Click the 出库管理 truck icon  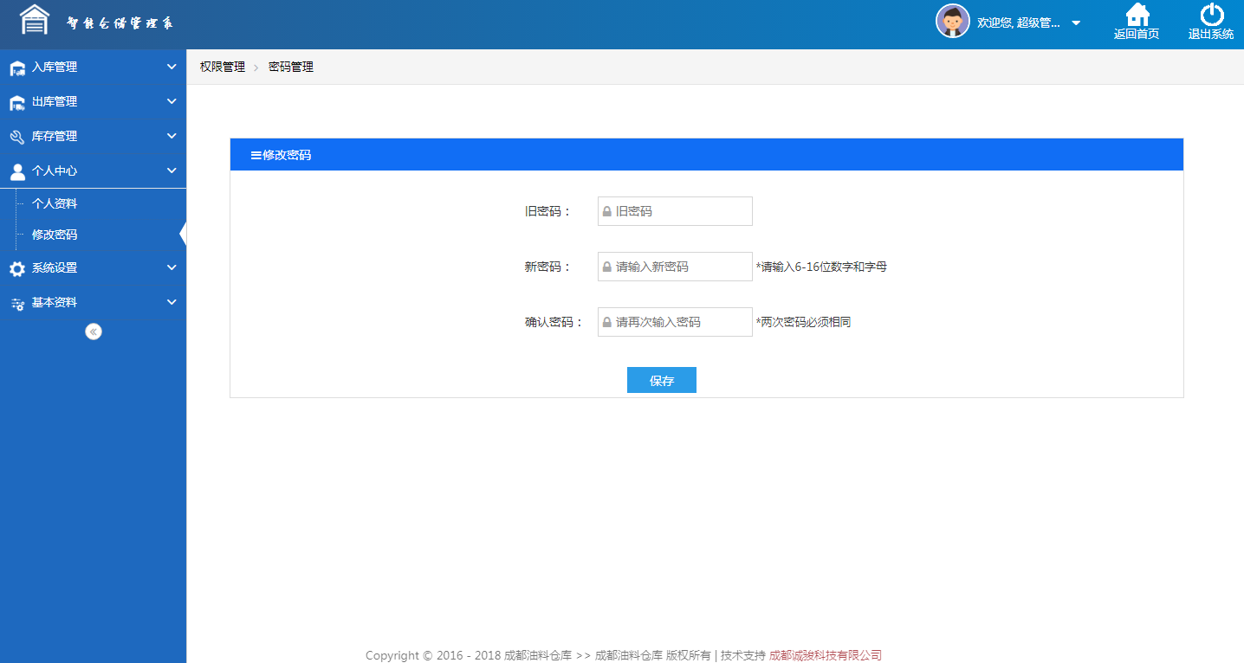click(17, 102)
